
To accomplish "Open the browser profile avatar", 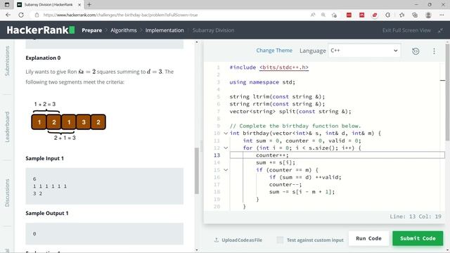I will [428, 15].
